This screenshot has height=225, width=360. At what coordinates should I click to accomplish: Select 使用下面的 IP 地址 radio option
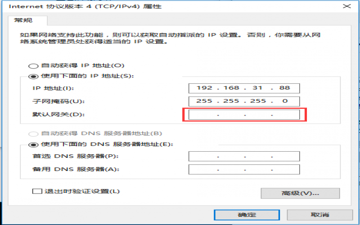[x=33, y=76]
